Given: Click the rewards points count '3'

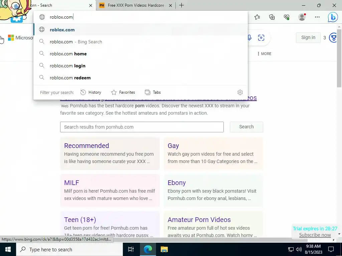Looking at the screenshot, I should pos(325,38).
